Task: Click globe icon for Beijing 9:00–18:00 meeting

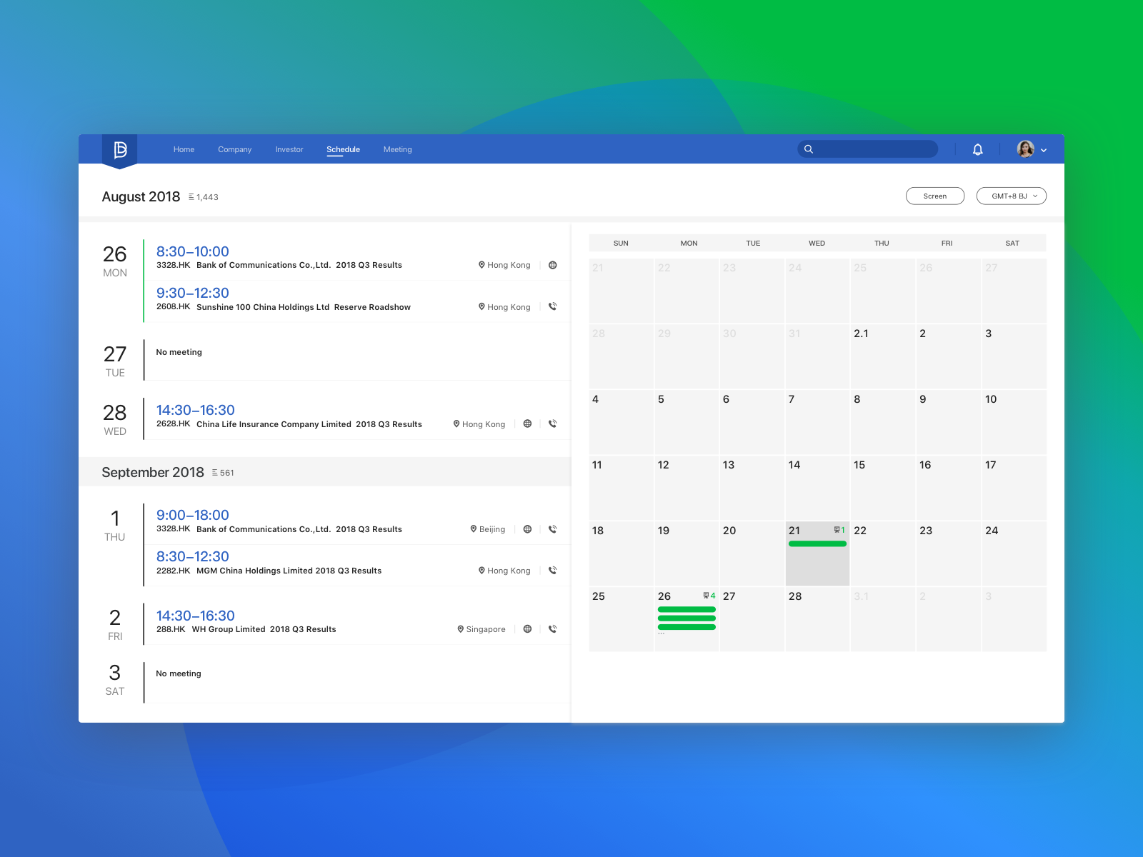Action: [x=527, y=529]
